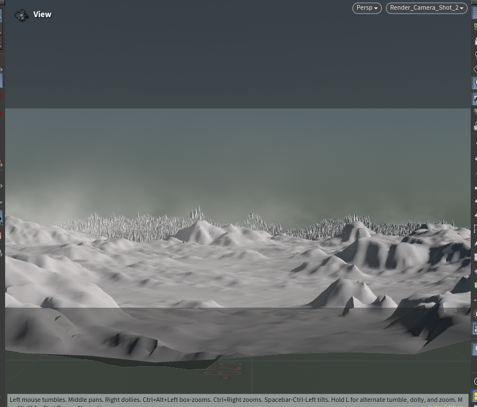Image resolution: width=477 pixels, height=407 pixels.
Task: Click the central mountain peak in the viewport
Action: (x=198, y=226)
